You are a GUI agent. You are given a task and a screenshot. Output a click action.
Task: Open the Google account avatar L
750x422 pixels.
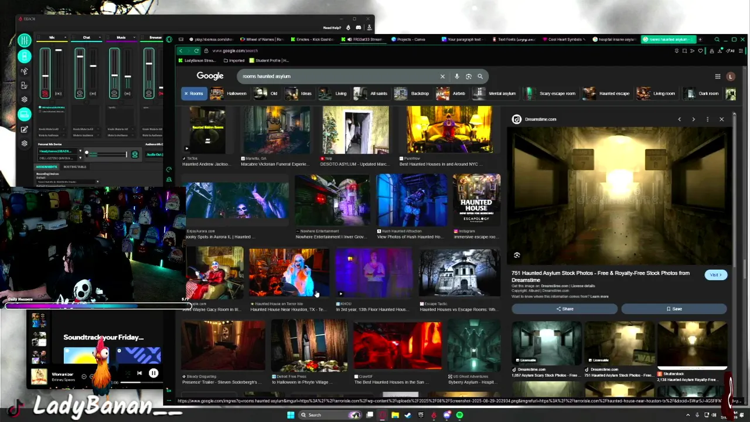point(730,76)
